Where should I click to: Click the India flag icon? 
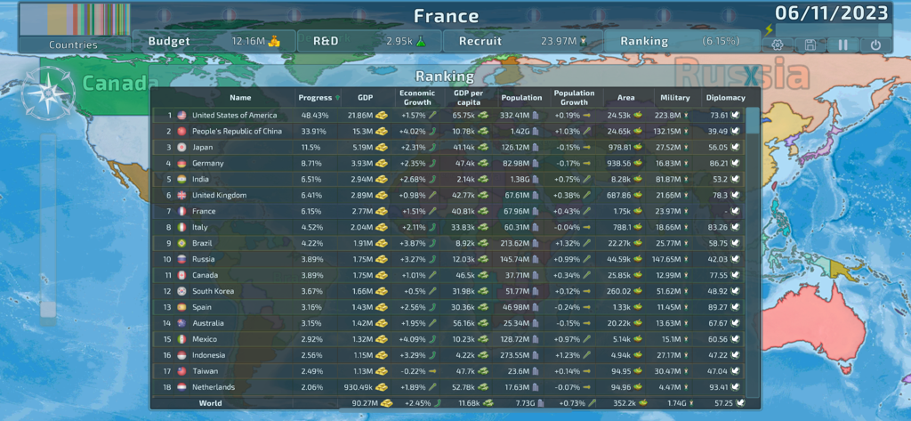click(181, 180)
